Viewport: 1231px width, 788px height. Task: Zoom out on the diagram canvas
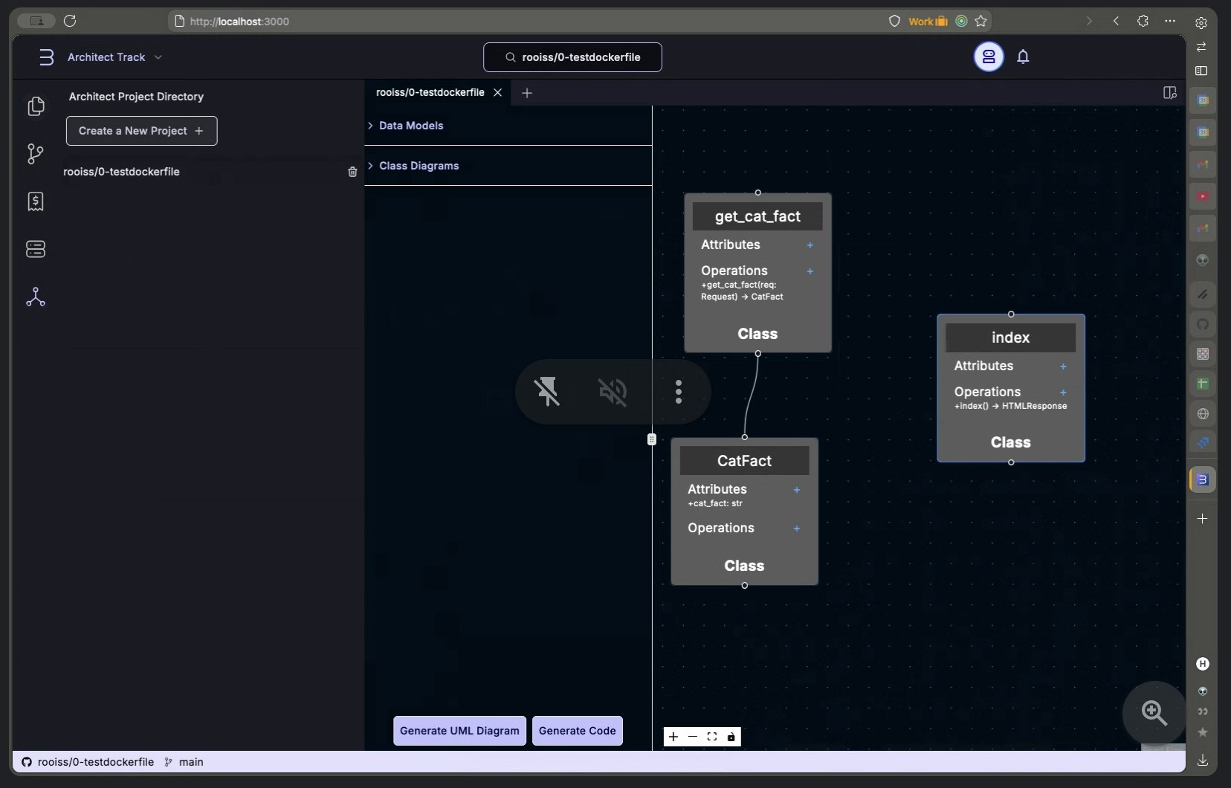(x=693, y=737)
